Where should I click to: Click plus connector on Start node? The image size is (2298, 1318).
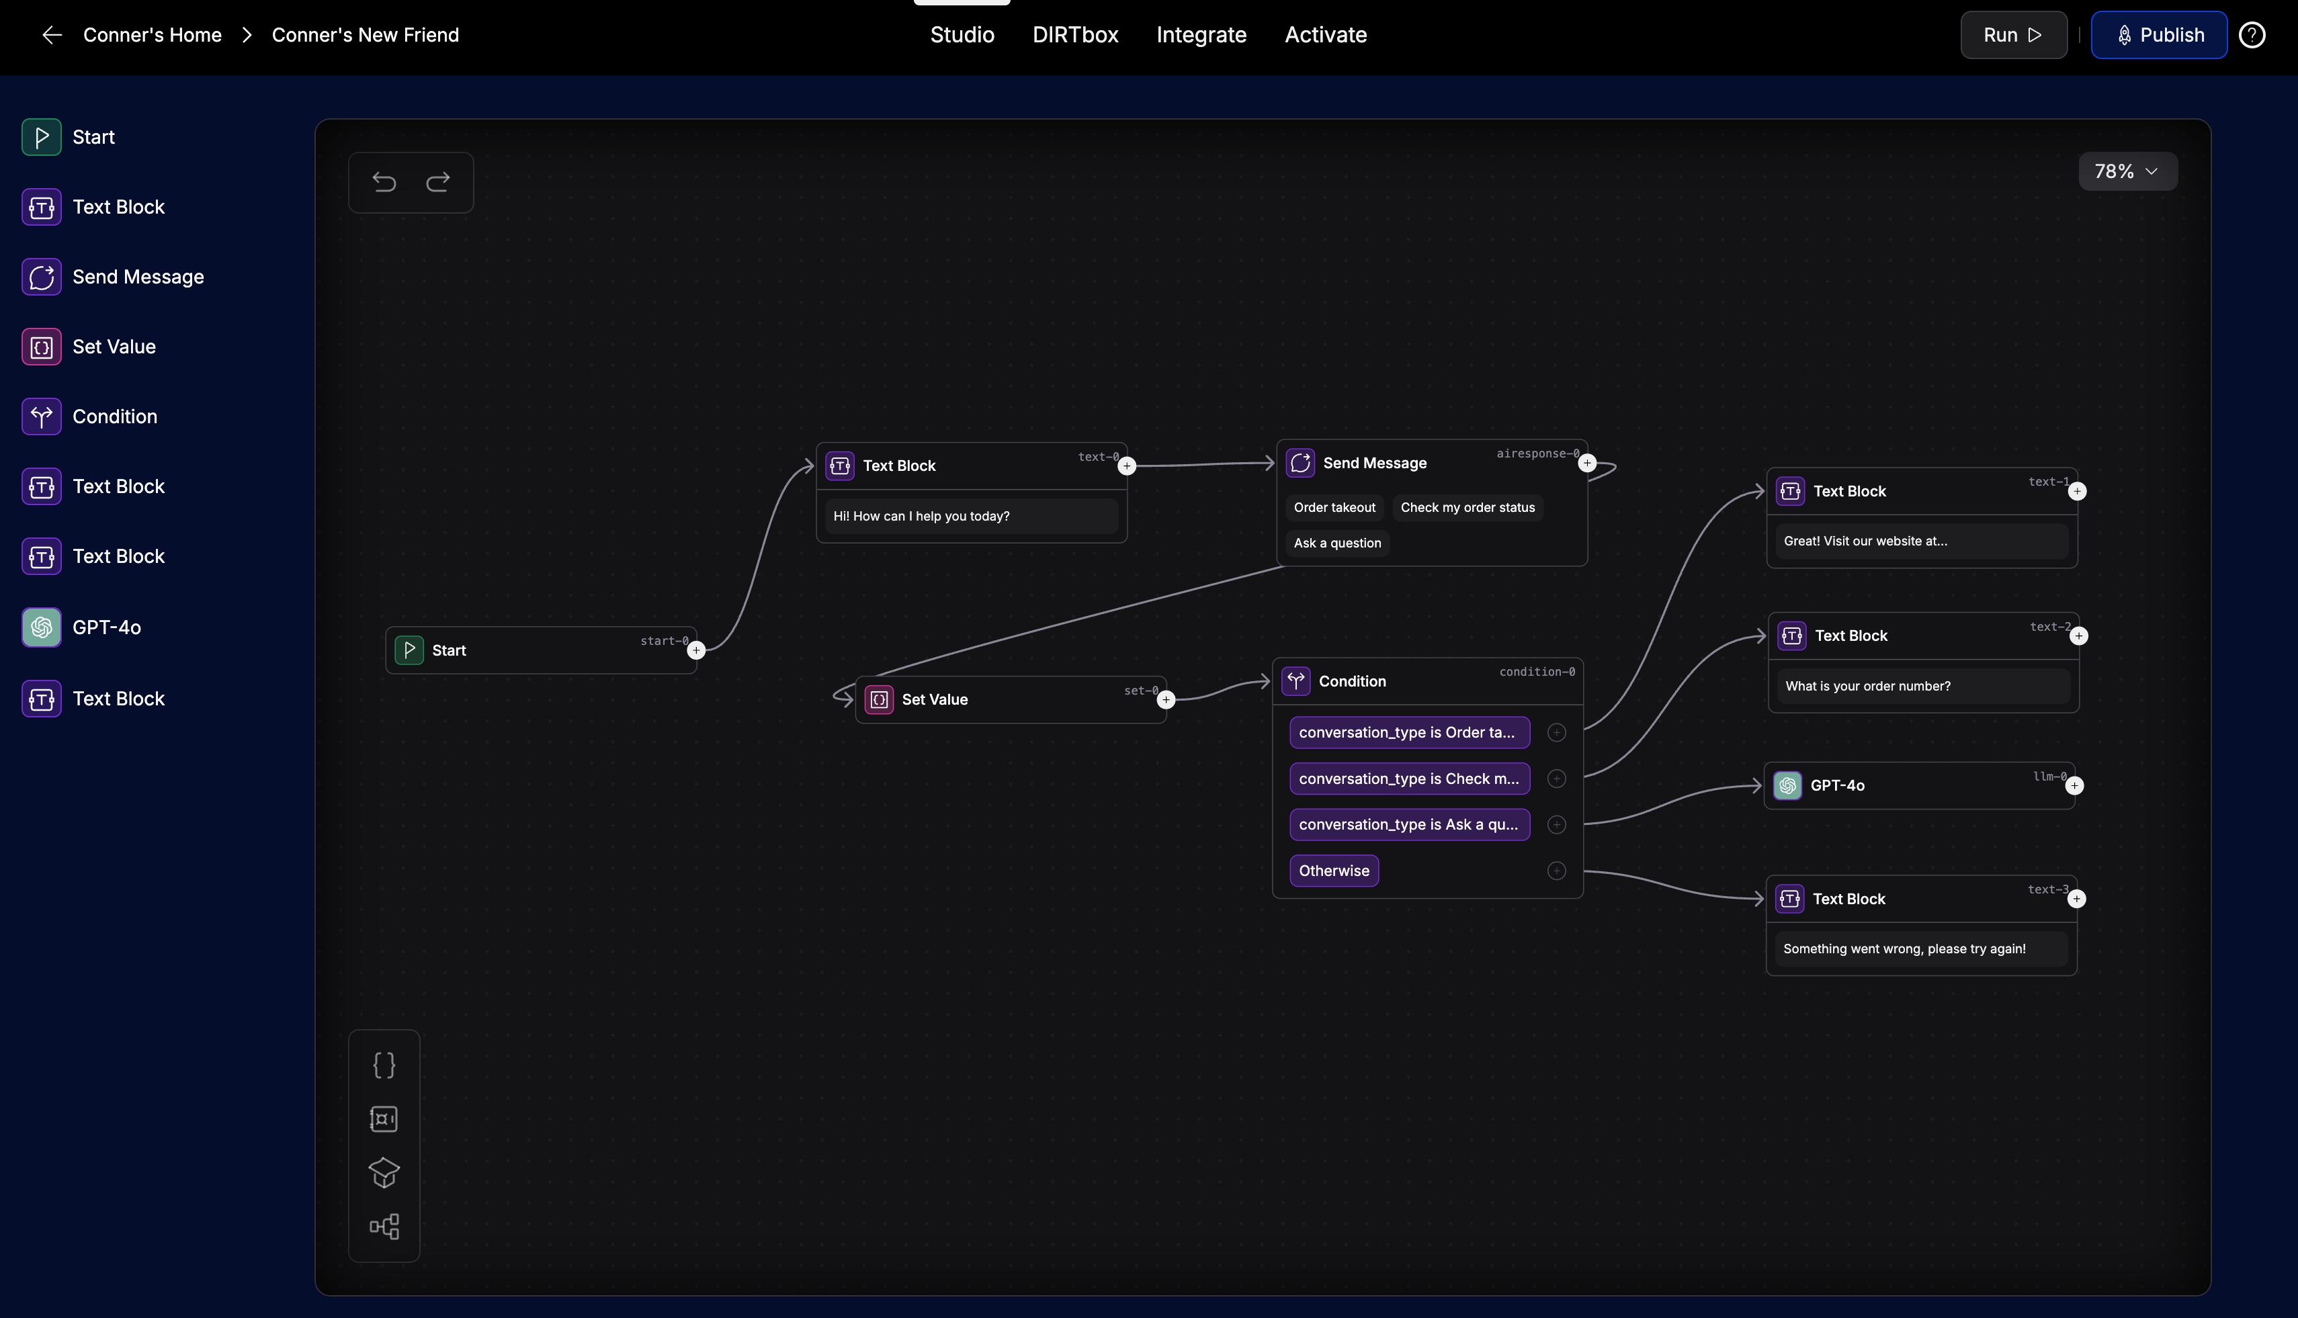[696, 650]
